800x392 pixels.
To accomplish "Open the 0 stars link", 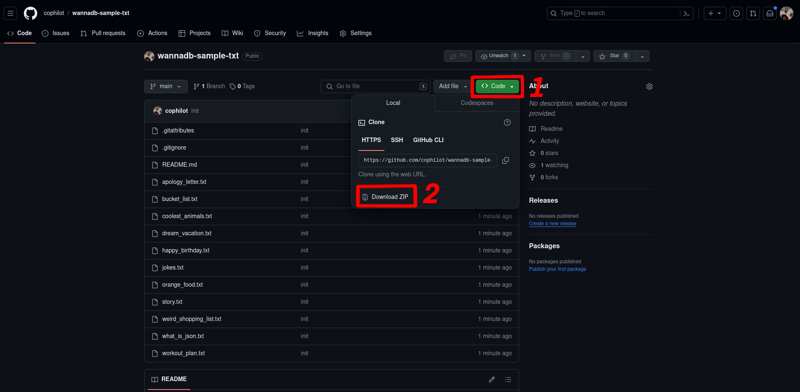I will tap(544, 153).
